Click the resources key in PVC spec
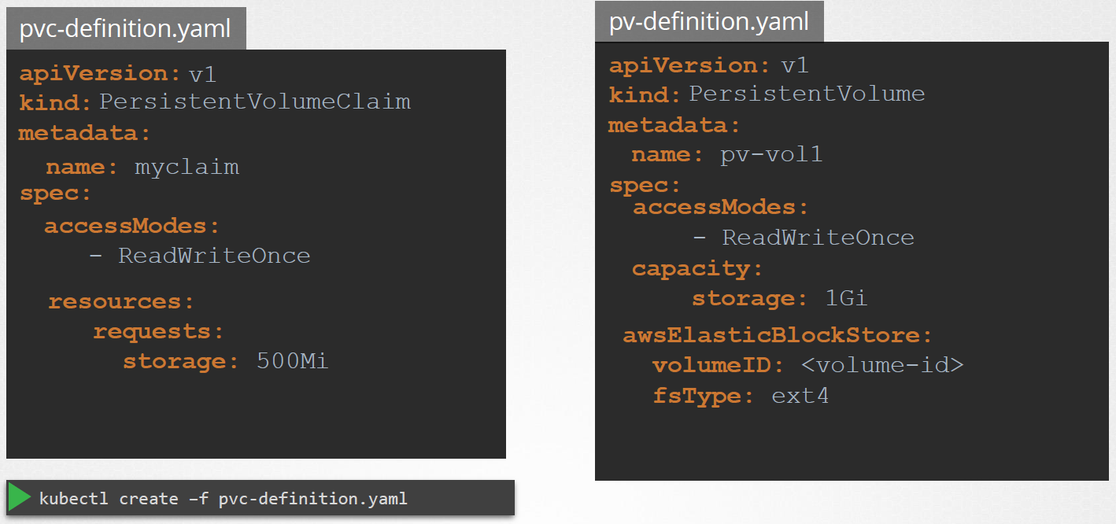The image size is (1116, 524). click(120, 301)
